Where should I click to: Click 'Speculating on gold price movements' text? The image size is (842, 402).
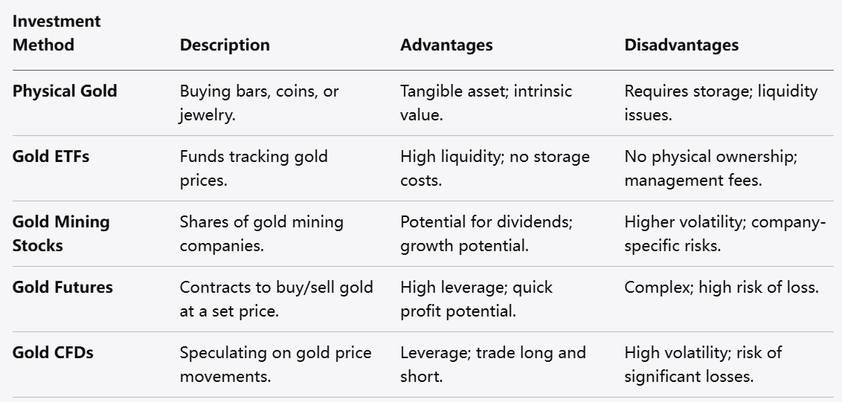pos(275,364)
